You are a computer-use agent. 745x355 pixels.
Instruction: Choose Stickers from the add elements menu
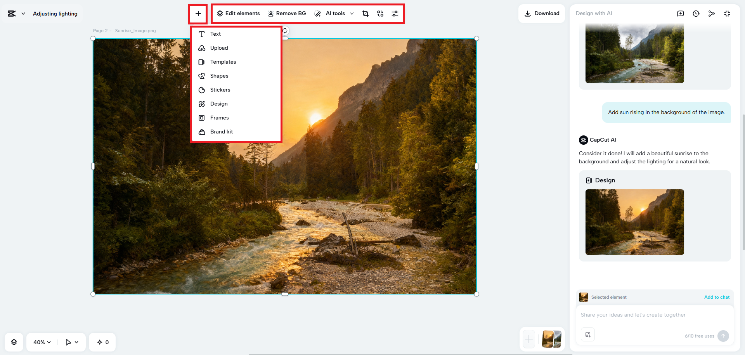pyautogui.click(x=220, y=90)
